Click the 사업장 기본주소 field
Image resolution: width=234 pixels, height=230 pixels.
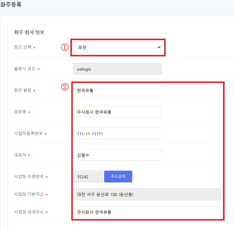147,194
